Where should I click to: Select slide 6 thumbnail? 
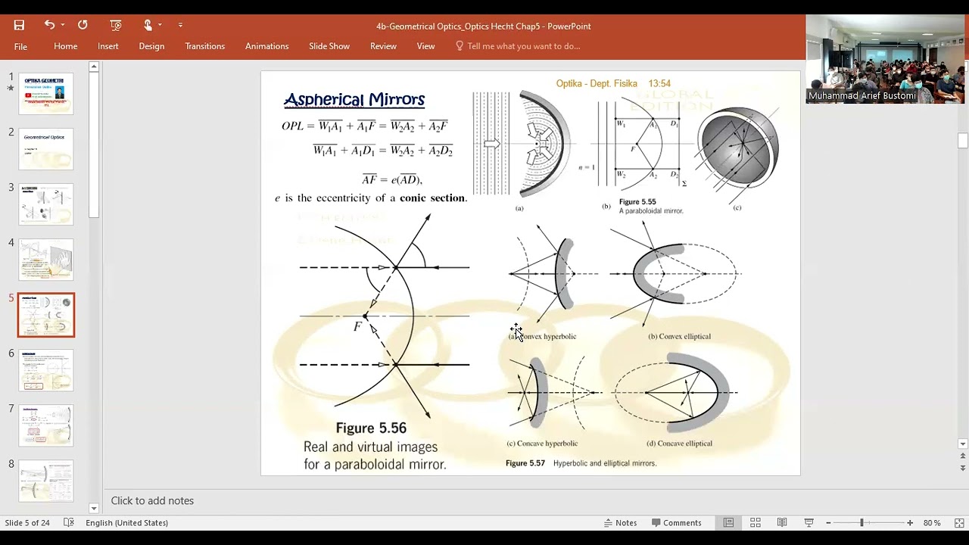[x=46, y=370]
